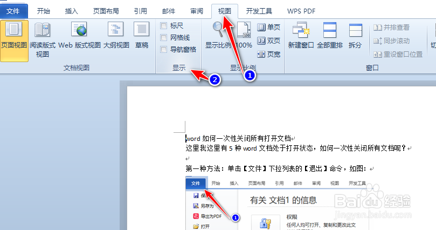436x230 pixels.
Task: Open the References (引用) tab
Action: (x=141, y=11)
